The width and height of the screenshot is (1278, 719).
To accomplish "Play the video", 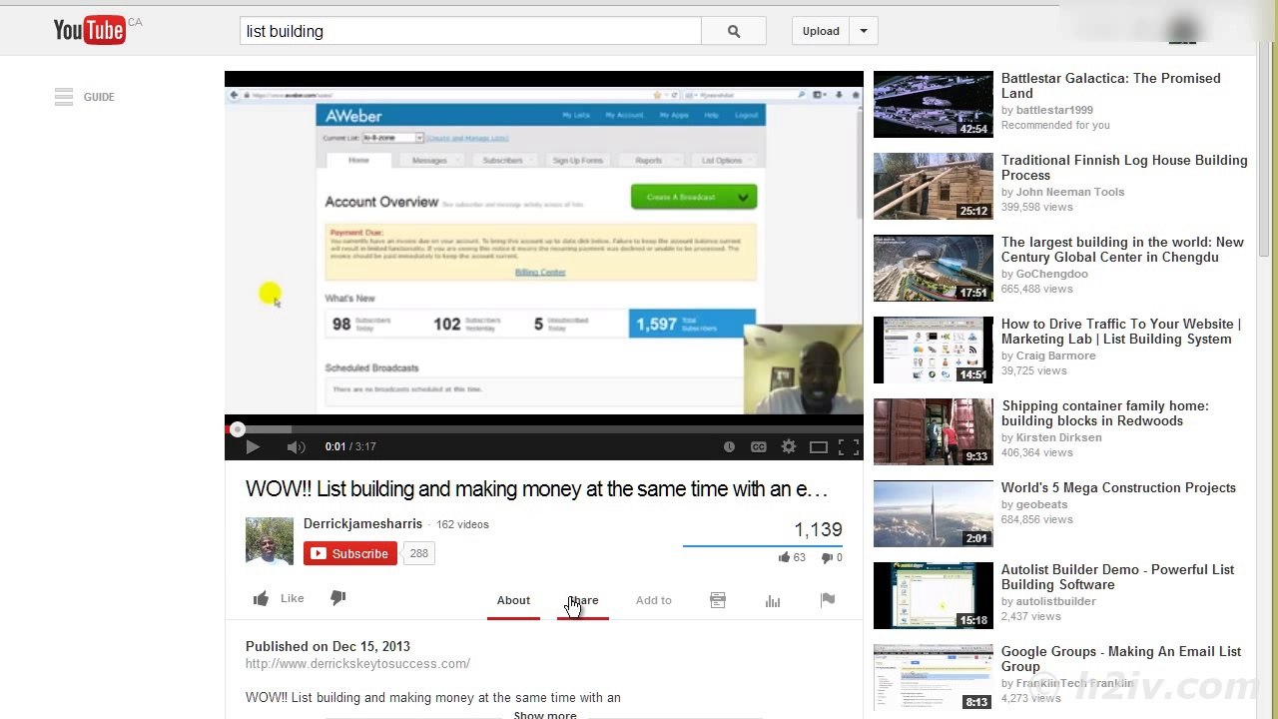I will click(x=253, y=447).
